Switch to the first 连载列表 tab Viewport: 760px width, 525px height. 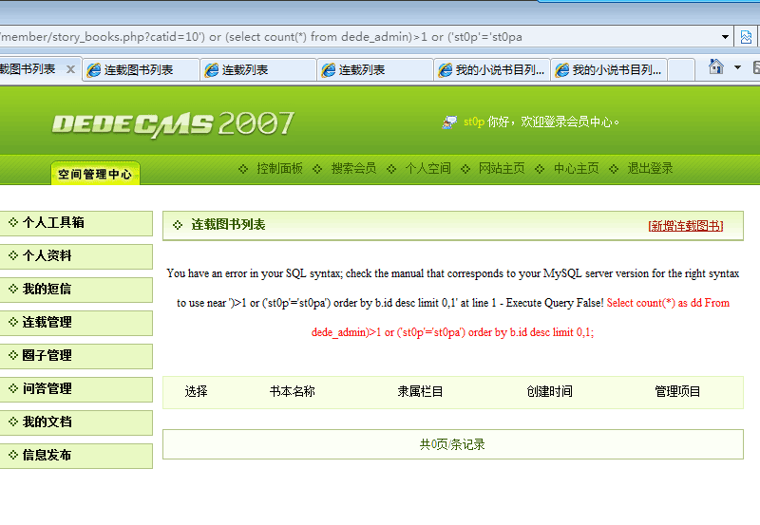[257, 70]
